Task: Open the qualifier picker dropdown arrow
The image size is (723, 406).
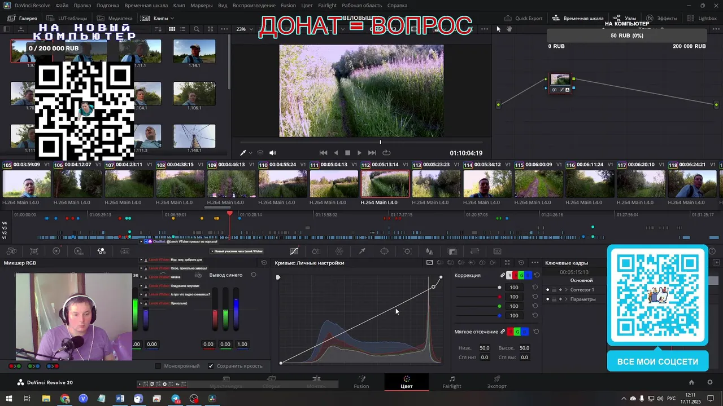Action: [x=250, y=153]
